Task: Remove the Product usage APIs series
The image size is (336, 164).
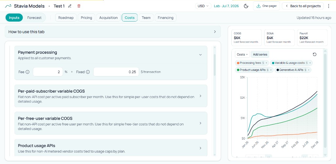Action: tap(271, 70)
